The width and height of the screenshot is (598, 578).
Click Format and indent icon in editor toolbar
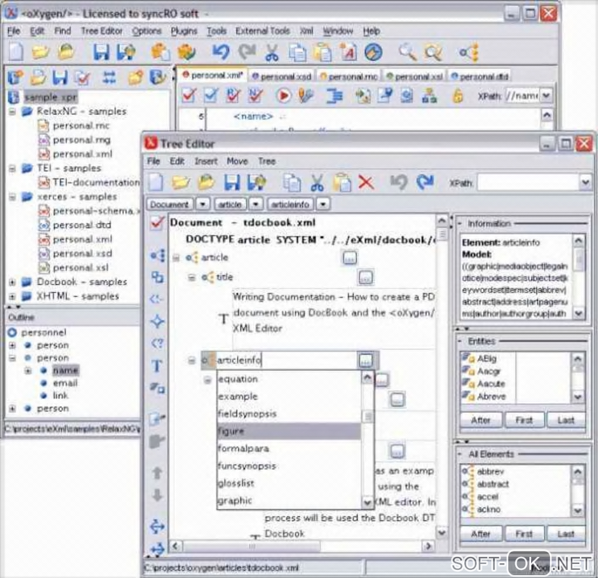pyautogui.click(x=334, y=96)
